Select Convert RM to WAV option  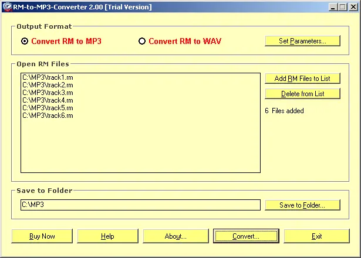[x=142, y=41]
